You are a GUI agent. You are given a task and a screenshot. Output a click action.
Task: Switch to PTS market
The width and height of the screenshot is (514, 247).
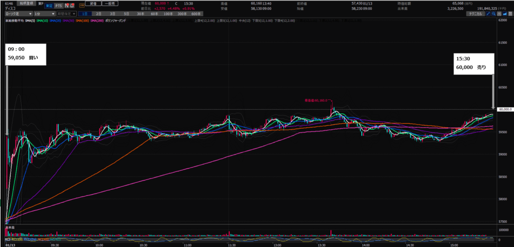click(58, 5)
